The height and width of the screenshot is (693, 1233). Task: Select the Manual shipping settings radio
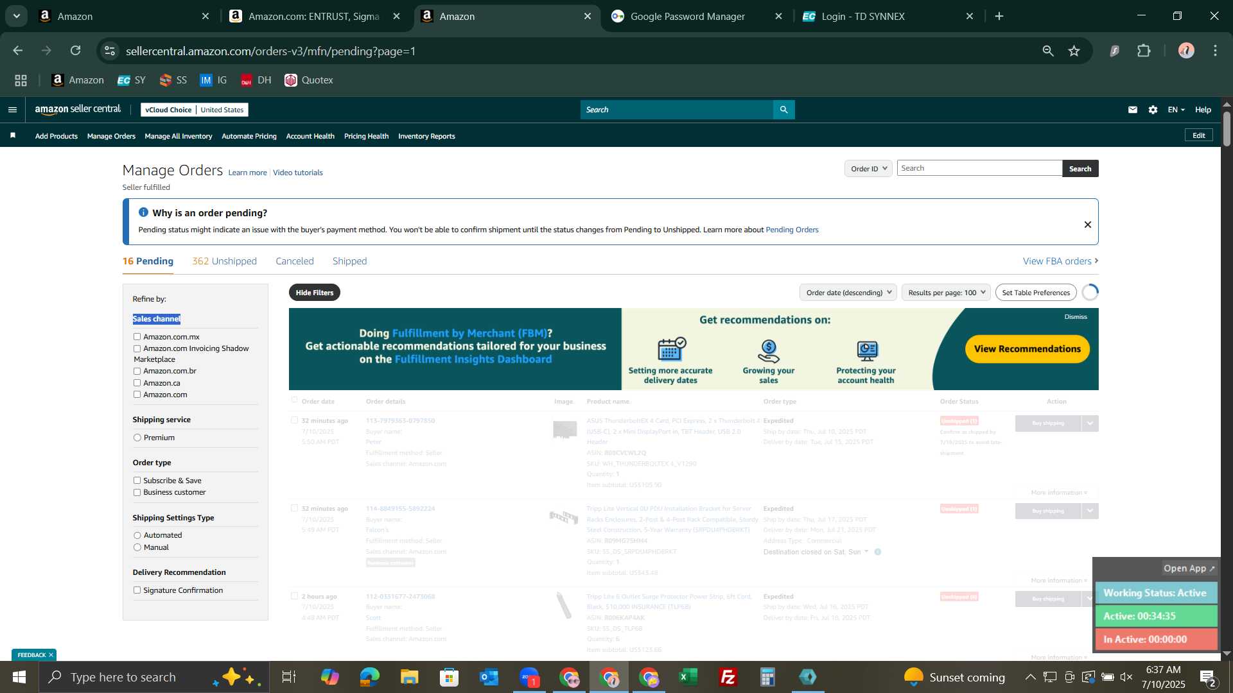tap(137, 547)
